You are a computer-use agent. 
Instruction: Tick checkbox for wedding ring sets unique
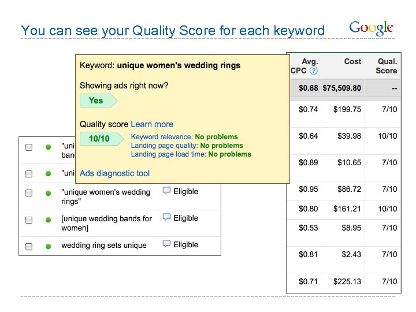tap(29, 246)
